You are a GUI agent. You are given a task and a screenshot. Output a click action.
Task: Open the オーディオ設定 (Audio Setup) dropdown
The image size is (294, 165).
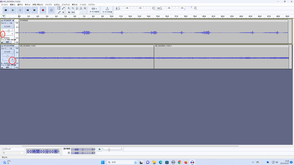click(x=94, y=10)
